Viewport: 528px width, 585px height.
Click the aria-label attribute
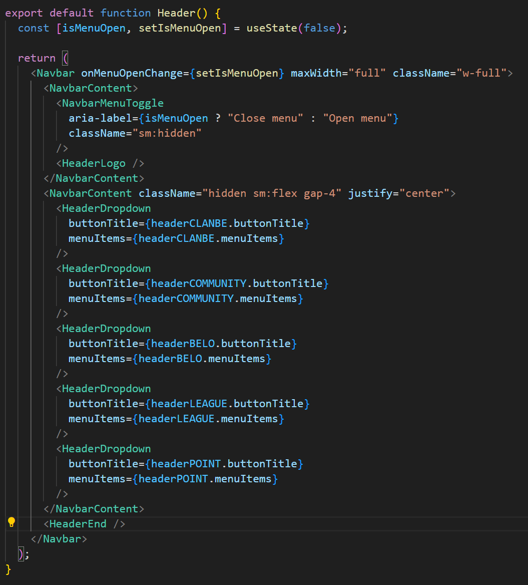(x=100, y=118)
